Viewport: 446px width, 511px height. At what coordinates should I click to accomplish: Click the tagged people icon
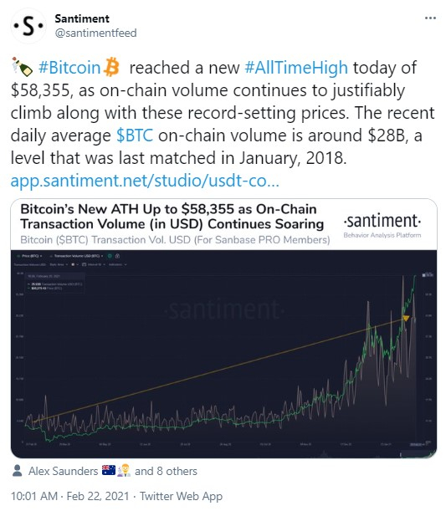17,471
